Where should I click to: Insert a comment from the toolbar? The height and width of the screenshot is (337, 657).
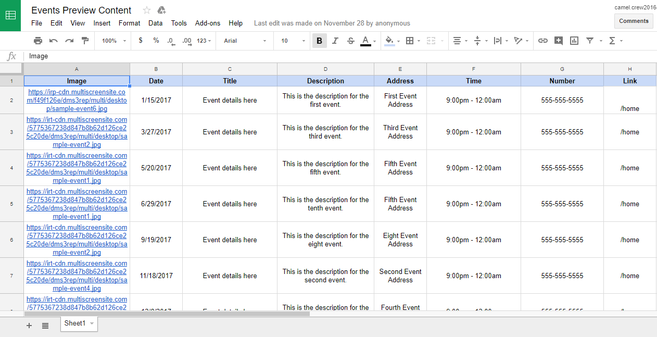pyautogui.click(x=559, y=41)
